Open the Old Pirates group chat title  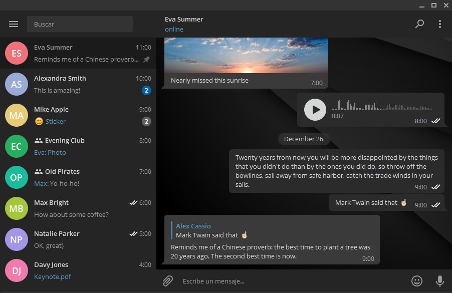[x=62, y=171]
